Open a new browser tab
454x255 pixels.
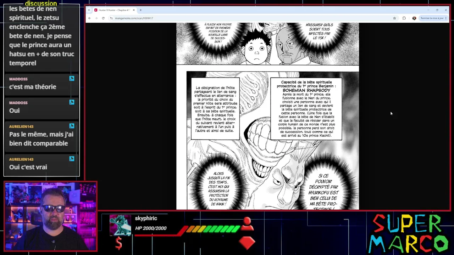pyautogui.click(x=140, y=10)
